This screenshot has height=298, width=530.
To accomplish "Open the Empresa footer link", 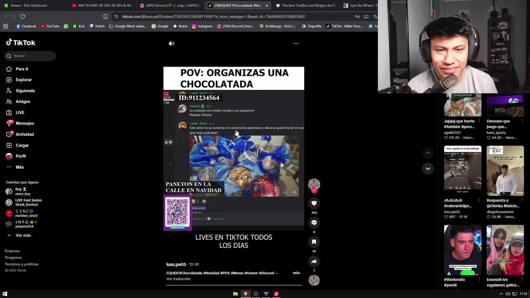I will pos(12,251).
